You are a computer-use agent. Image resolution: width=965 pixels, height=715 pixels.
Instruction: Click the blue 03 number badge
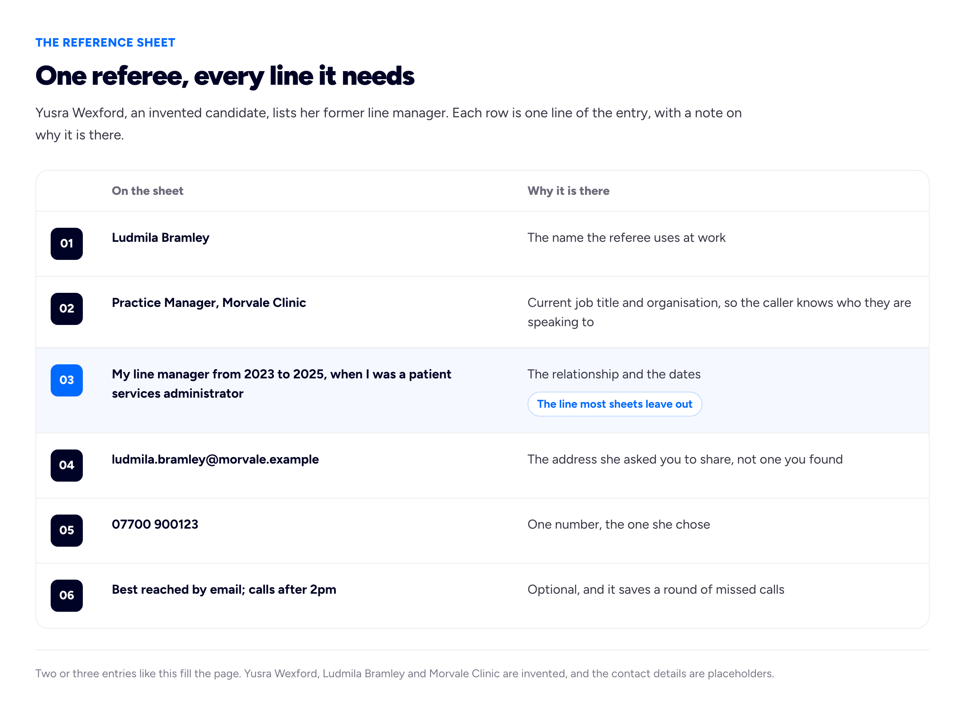coord(67,380)
